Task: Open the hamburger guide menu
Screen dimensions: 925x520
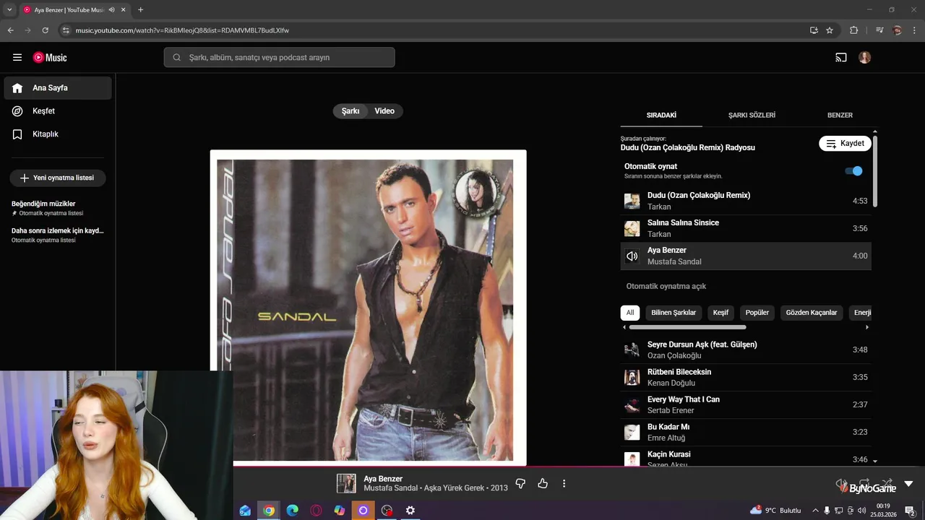Action: (x=17, y=58)
